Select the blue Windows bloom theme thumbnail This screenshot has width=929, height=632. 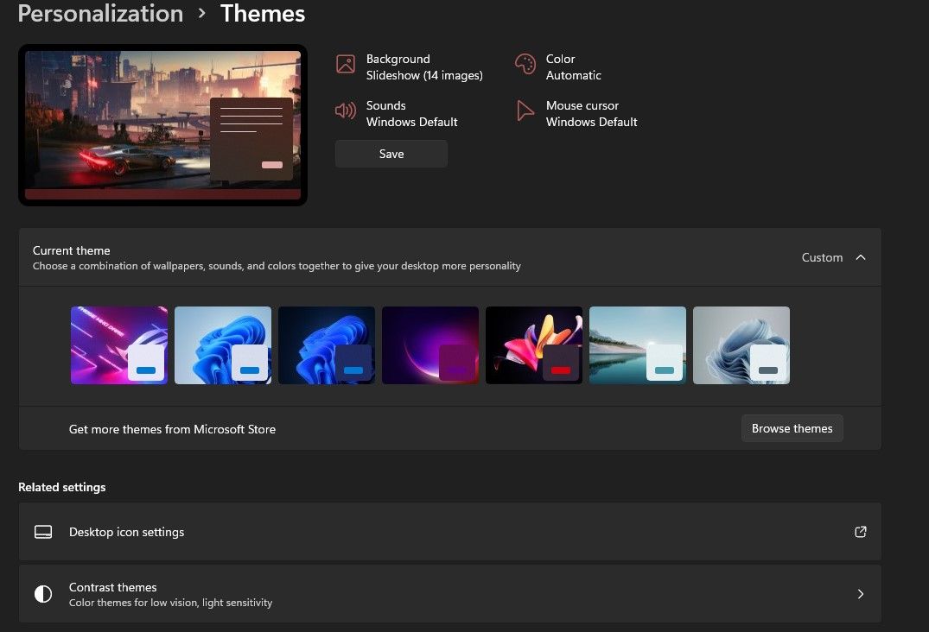223,344
